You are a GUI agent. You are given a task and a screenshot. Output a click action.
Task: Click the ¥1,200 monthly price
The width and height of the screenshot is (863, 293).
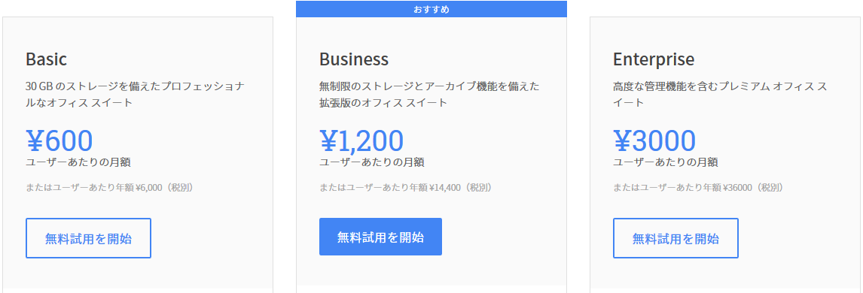pyautogui.click(x=361, y=141)
